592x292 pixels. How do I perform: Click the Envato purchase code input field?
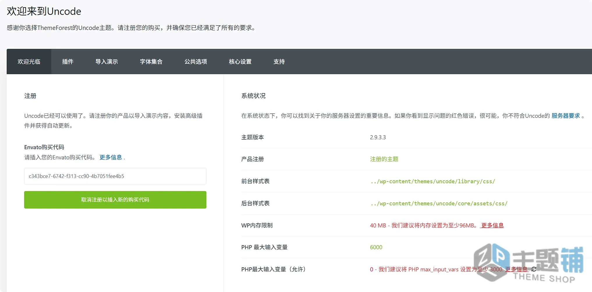[x=115, y=176]
